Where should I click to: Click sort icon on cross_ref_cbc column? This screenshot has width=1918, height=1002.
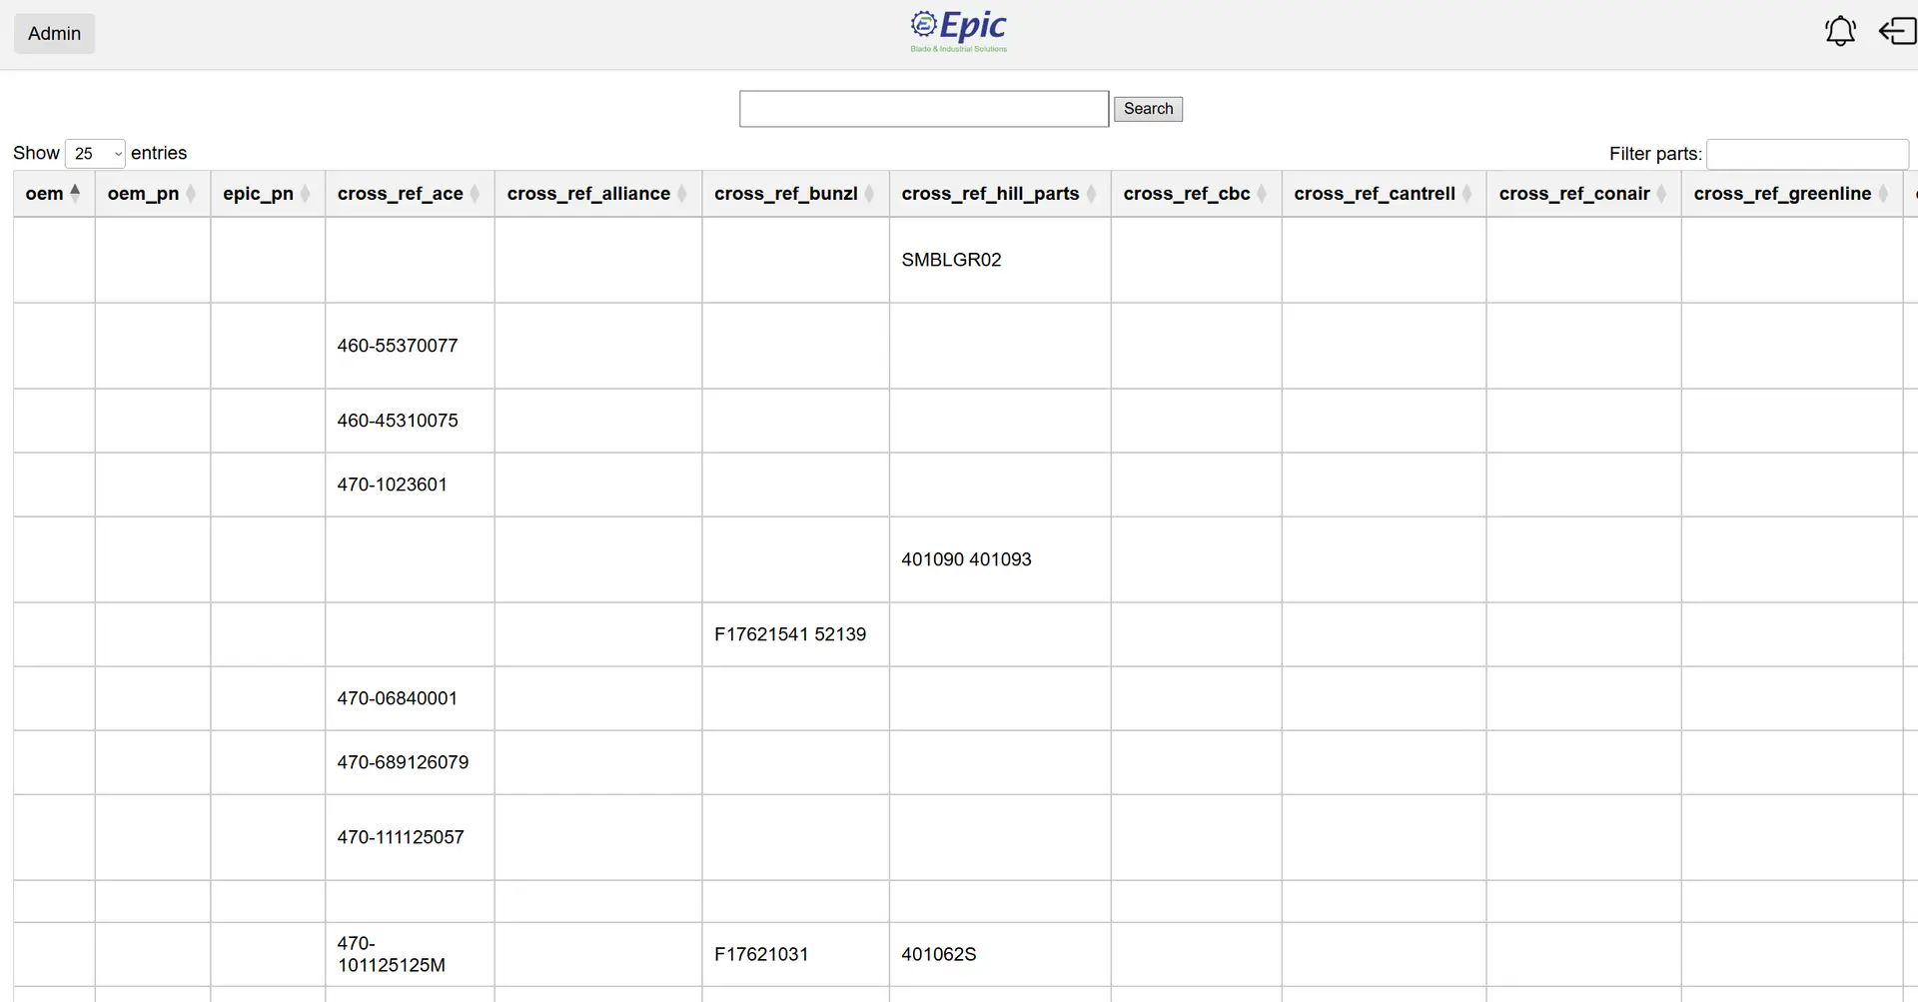point(1262,194)
